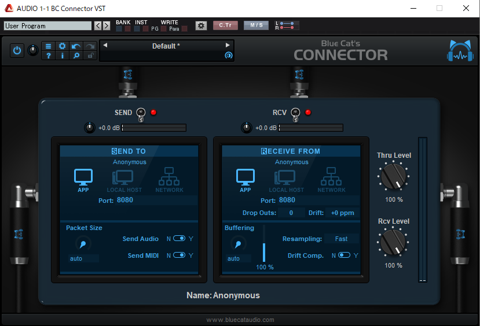Edit the Send To port 8080
Image resolution: width=480 pixels, height=326 pixels.
point(156,200)
